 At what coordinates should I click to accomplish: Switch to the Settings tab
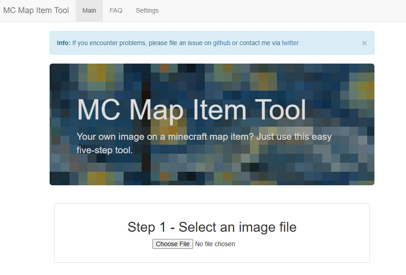pyautogui.click(x=147, y=10)
